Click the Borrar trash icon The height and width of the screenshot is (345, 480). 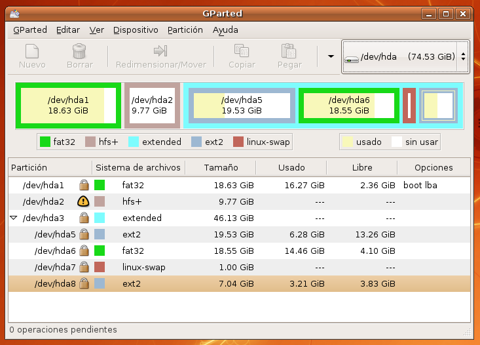click(80, 52)
